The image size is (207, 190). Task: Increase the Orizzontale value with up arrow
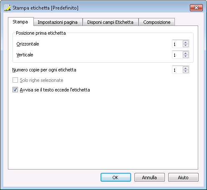pos(186,42)
